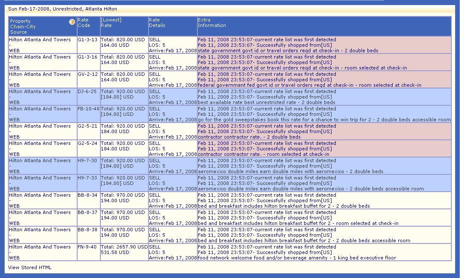This screenshot has height=278, width=464.
Task: Click Hilton Atlanta And Towers in G1-3-13 row
Action: (40, 40)
